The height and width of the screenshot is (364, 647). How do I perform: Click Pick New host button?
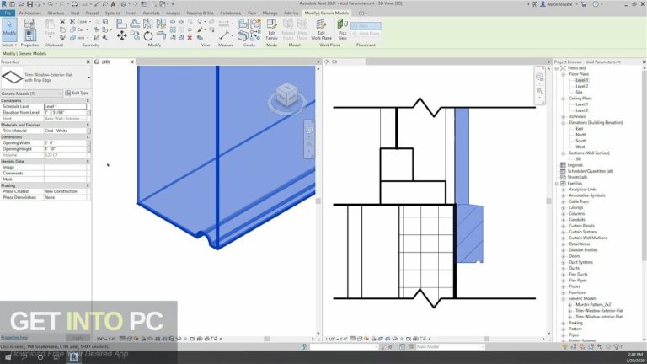click(x=343, y=29)
